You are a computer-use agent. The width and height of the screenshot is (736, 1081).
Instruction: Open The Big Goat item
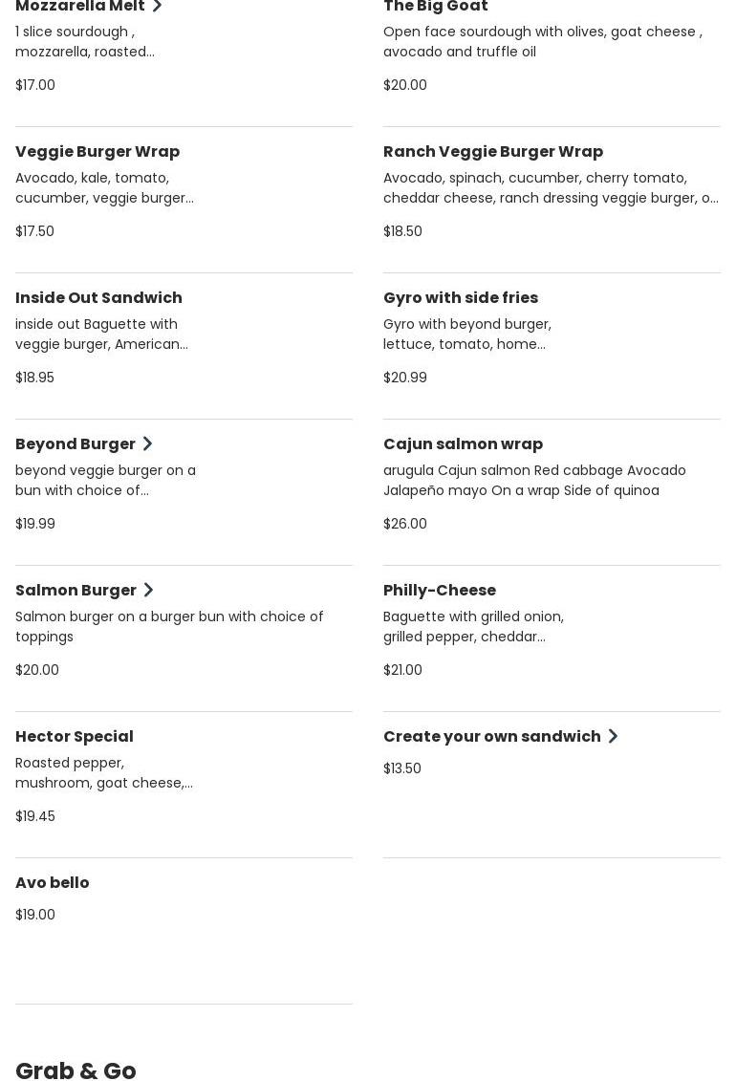click(x=436, y=7)
